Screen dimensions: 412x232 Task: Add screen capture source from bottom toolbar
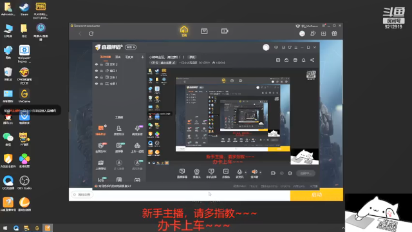point(182,173)
